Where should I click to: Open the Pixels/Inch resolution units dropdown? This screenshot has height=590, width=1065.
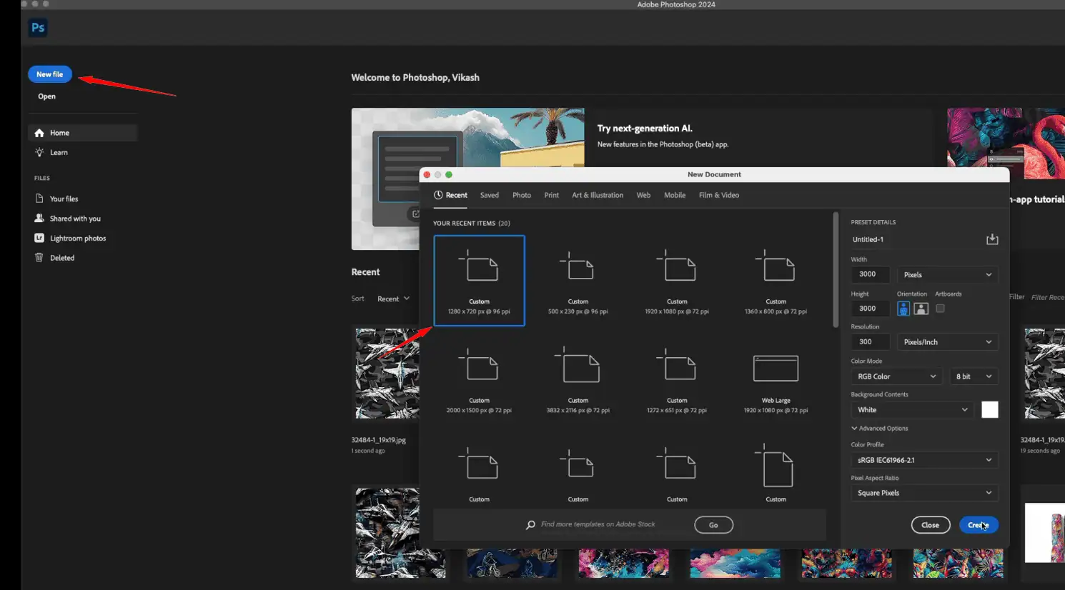coord(946,342)
